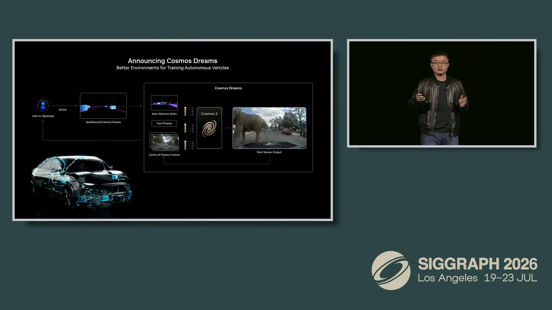Click the 'Cosmos Dreams' box heading
The image size is (552, 310).
228,88
